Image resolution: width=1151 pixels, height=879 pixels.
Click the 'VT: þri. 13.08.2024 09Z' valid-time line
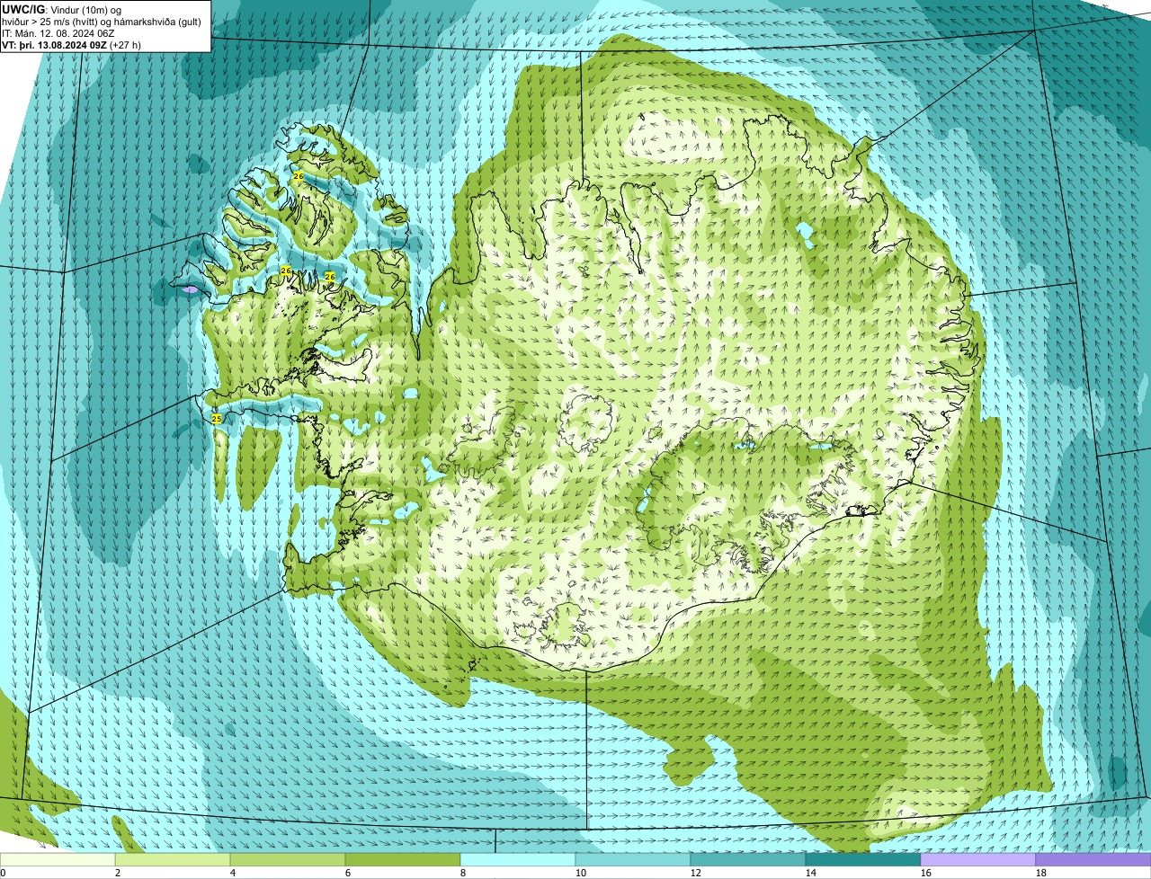click(x=71, y=44)
